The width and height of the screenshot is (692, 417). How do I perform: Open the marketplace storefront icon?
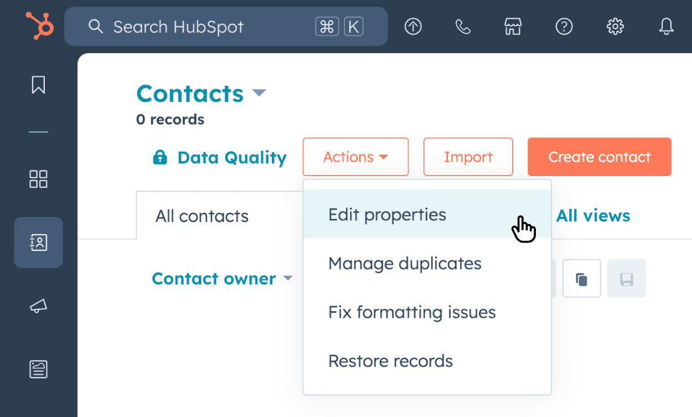[513, 27]
